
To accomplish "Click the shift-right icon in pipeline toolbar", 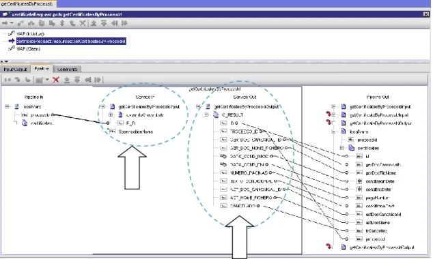I will click(x=98, y=80).
